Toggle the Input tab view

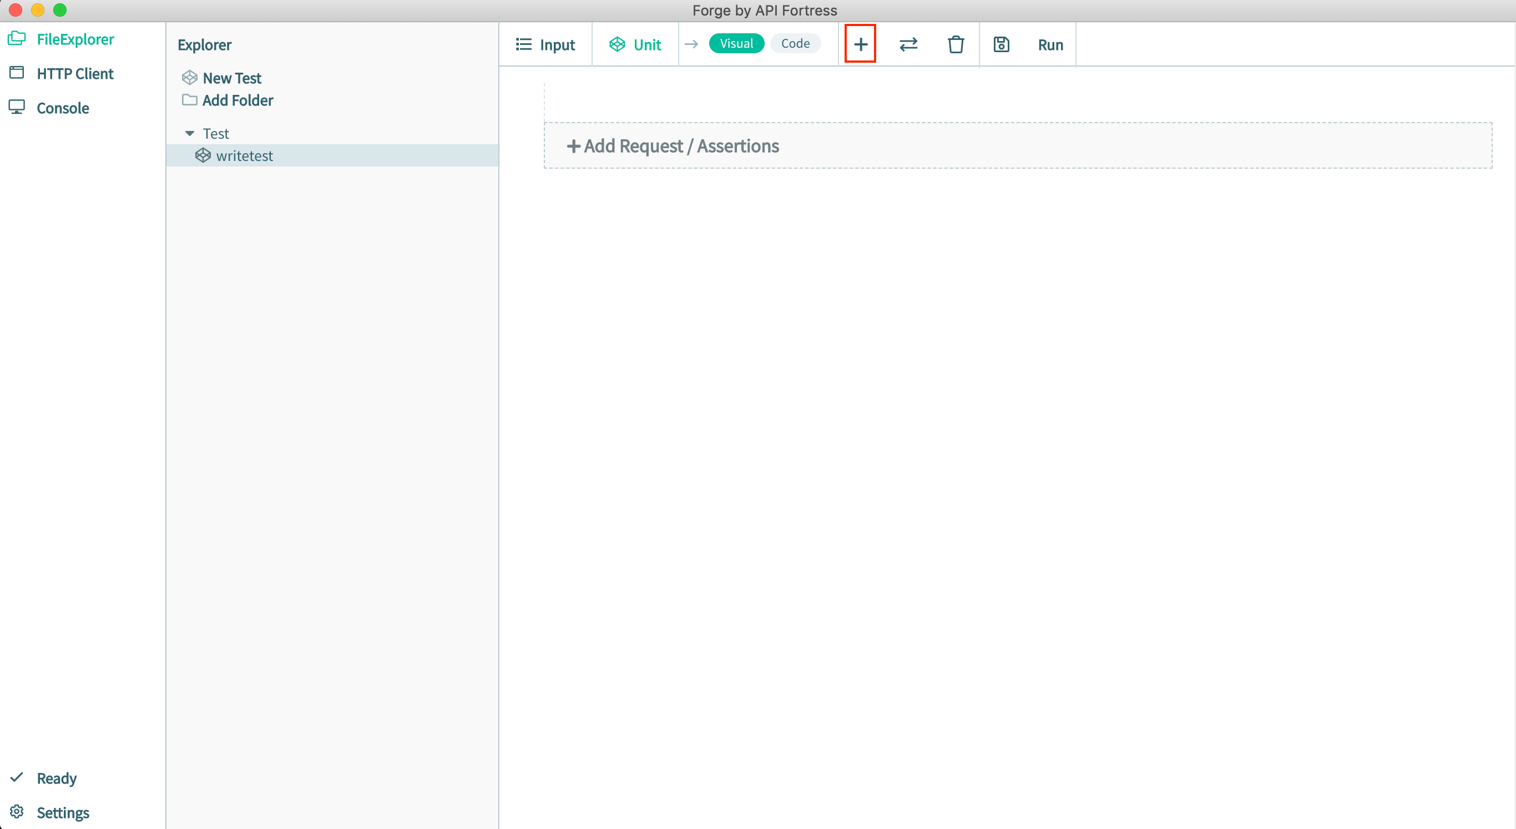[545, 44]
